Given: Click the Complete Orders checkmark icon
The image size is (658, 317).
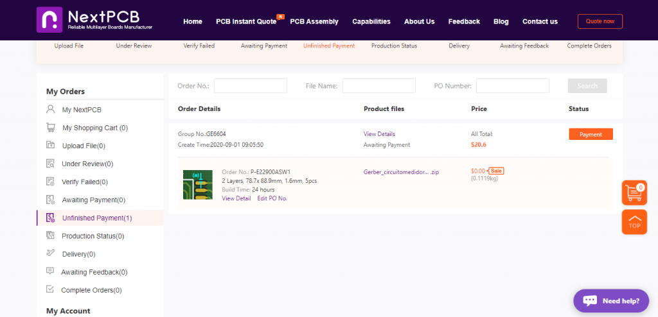Looking at the screenshot, I should 50,289.
